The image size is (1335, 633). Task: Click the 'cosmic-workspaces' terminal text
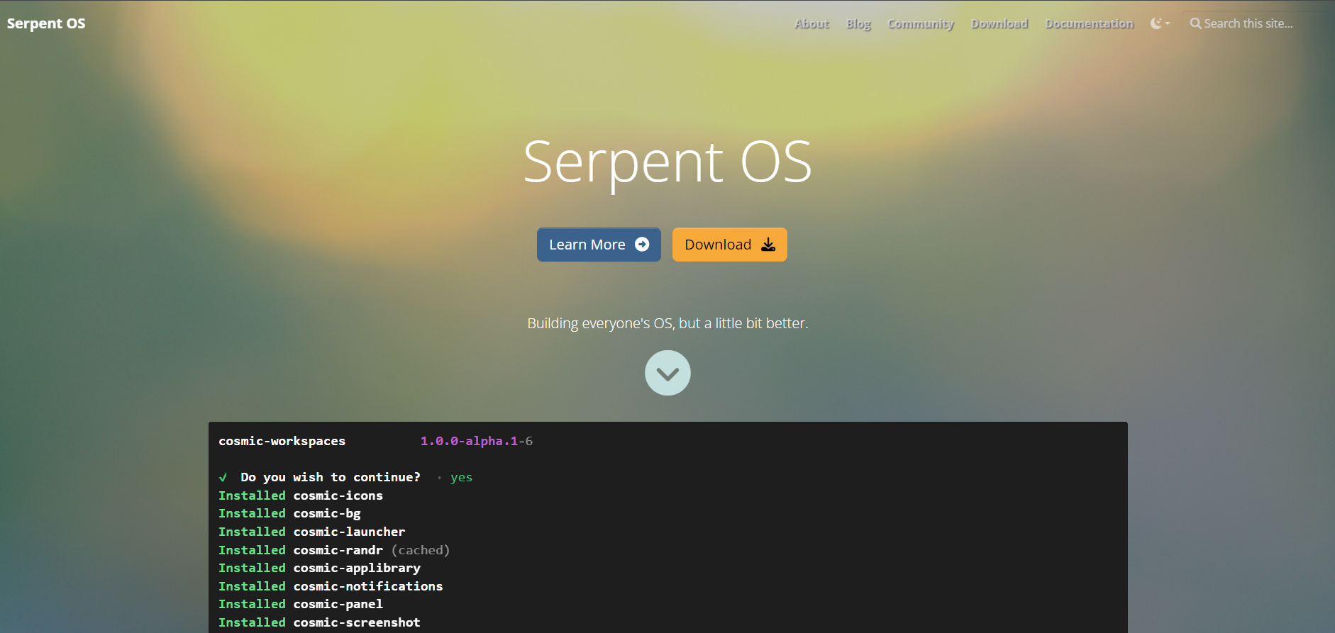tap(282, 441)
